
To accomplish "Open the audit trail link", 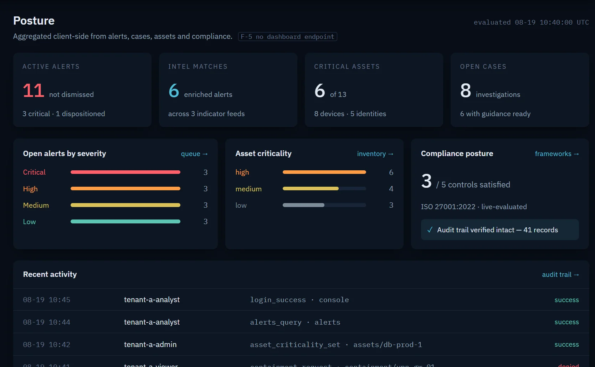I will click(x=560, y=274).
